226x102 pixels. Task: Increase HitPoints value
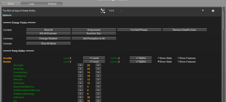pyautogui.click(x=98, y=98)
